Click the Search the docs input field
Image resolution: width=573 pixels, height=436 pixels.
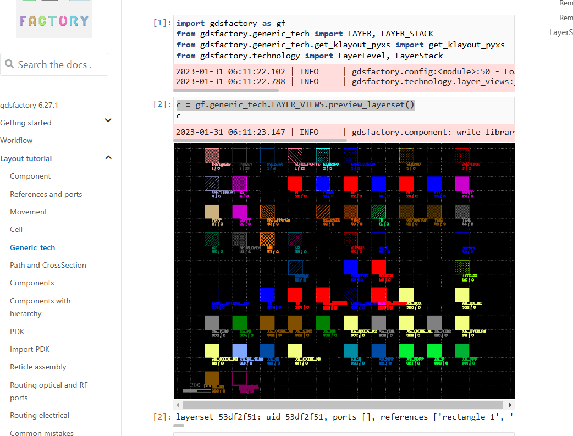tap(54, 64)
